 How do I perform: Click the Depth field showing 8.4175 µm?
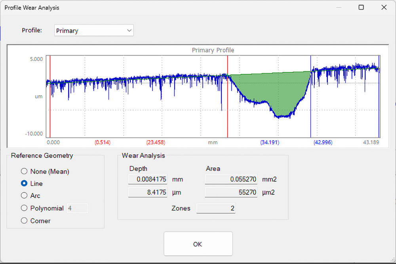(148, 192)
